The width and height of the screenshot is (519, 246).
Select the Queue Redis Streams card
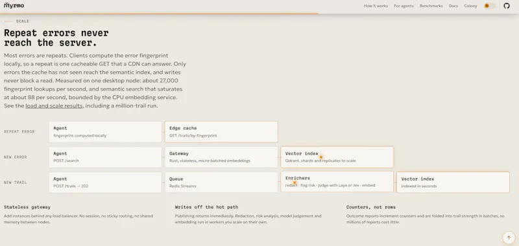221,183
